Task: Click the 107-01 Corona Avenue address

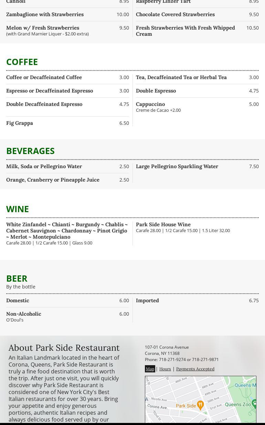Action: (167, 347)
